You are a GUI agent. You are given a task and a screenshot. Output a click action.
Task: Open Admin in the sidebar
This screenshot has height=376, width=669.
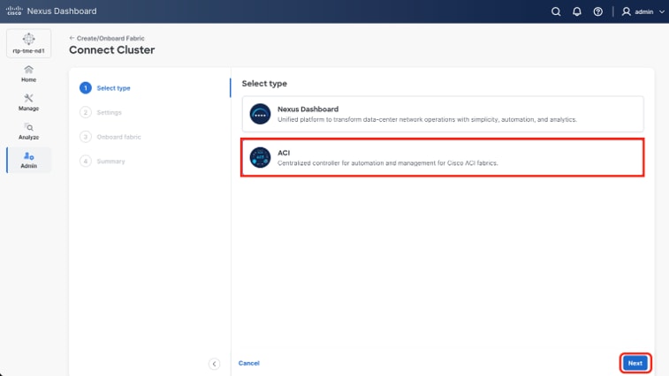click(28, 160)
